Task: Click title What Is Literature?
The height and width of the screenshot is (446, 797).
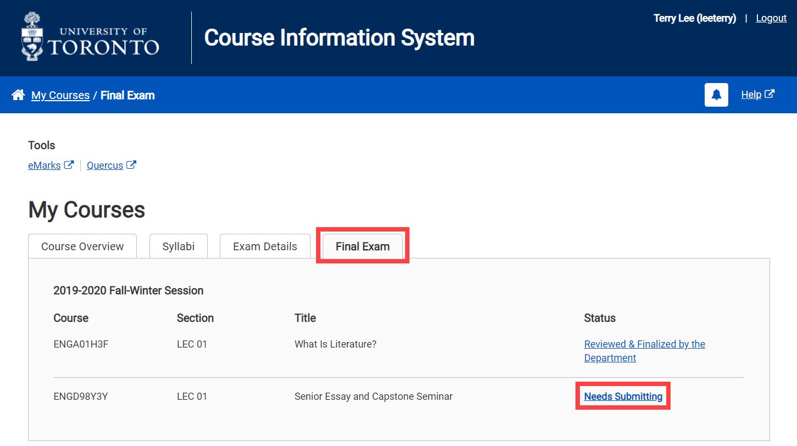Action: [x=335, y=344]
